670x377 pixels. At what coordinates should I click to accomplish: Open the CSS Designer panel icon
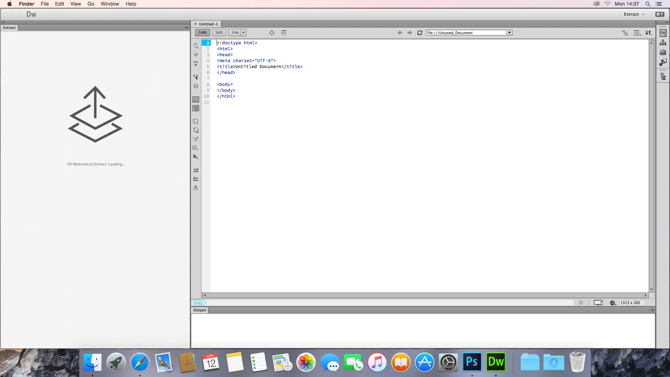click(x=663, y=33)
